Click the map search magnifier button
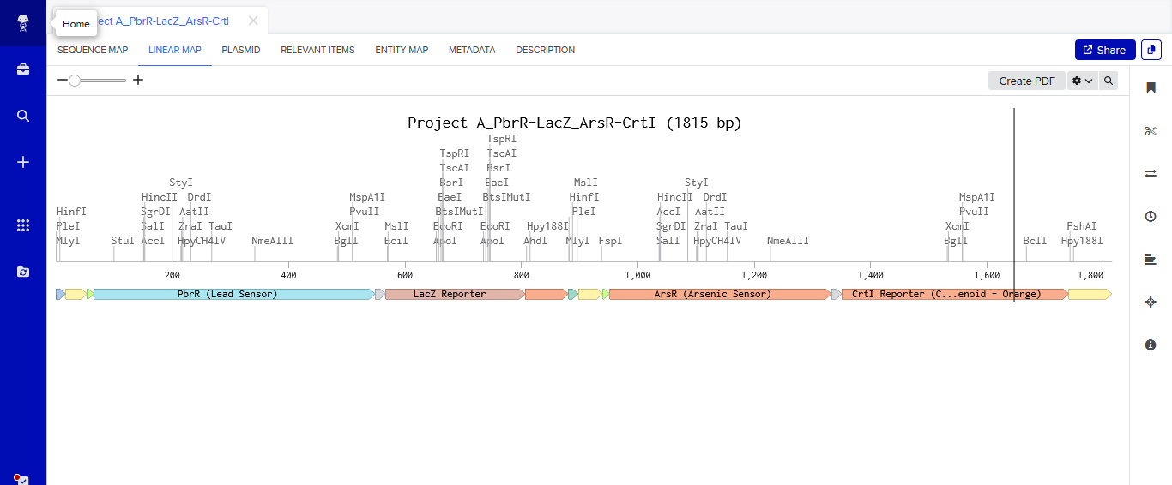Screen dimensions: 1172x485 pos(1109,81)
